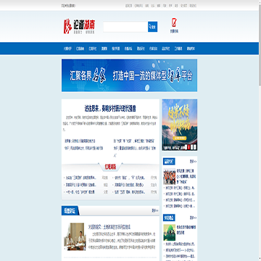Open the two-men meeting photo thumbnail
Viewport: 261px width, 261px height.
(75, 236)
